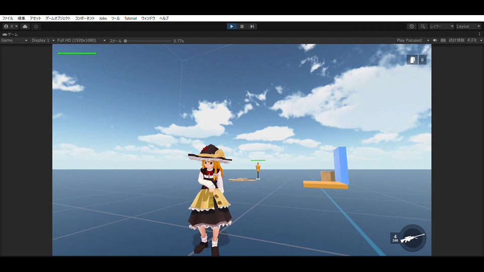Step forward one frame
The image size is (484, 272).
click(252, 27)
